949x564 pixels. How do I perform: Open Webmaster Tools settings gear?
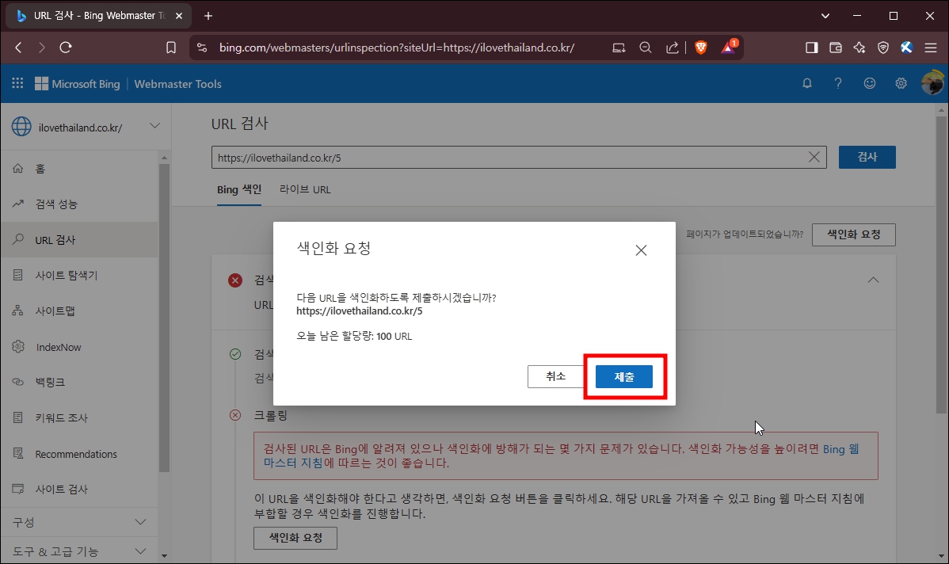coord(901,83)
